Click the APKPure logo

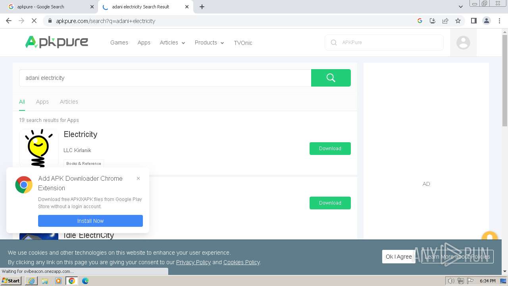coord(57,42)
